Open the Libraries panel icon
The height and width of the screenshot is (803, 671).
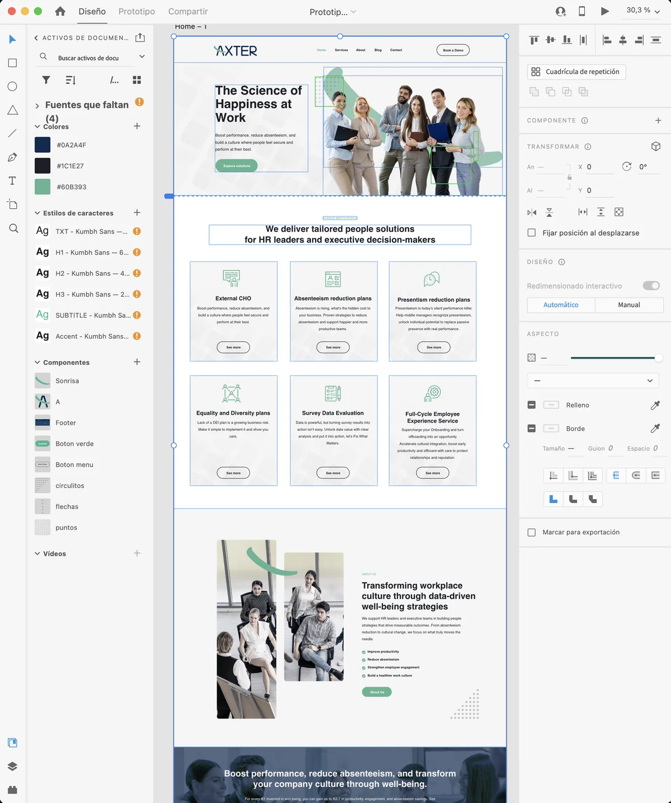[x=12, y=743]
